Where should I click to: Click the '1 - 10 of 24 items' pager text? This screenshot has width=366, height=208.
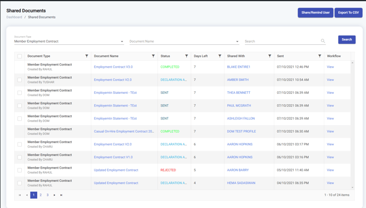coord(337,195)
